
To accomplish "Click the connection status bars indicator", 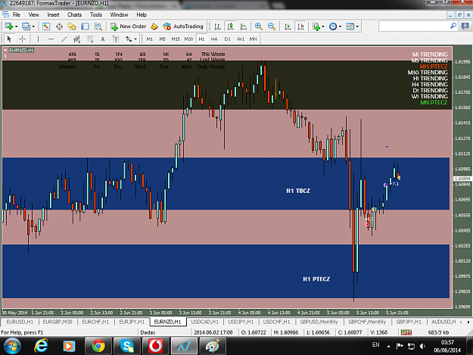I will (406, 332).
